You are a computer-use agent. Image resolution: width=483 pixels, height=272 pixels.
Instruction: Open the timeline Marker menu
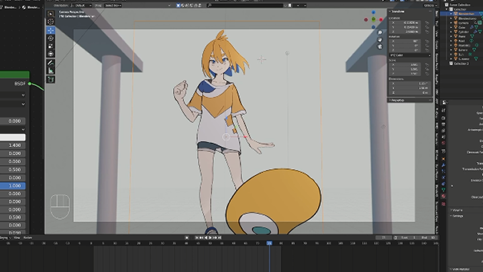(x=28, y=238)
